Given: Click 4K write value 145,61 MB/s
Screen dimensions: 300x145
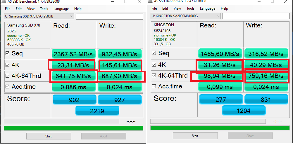Looking at the screenshot, I should tap(120, 65).
